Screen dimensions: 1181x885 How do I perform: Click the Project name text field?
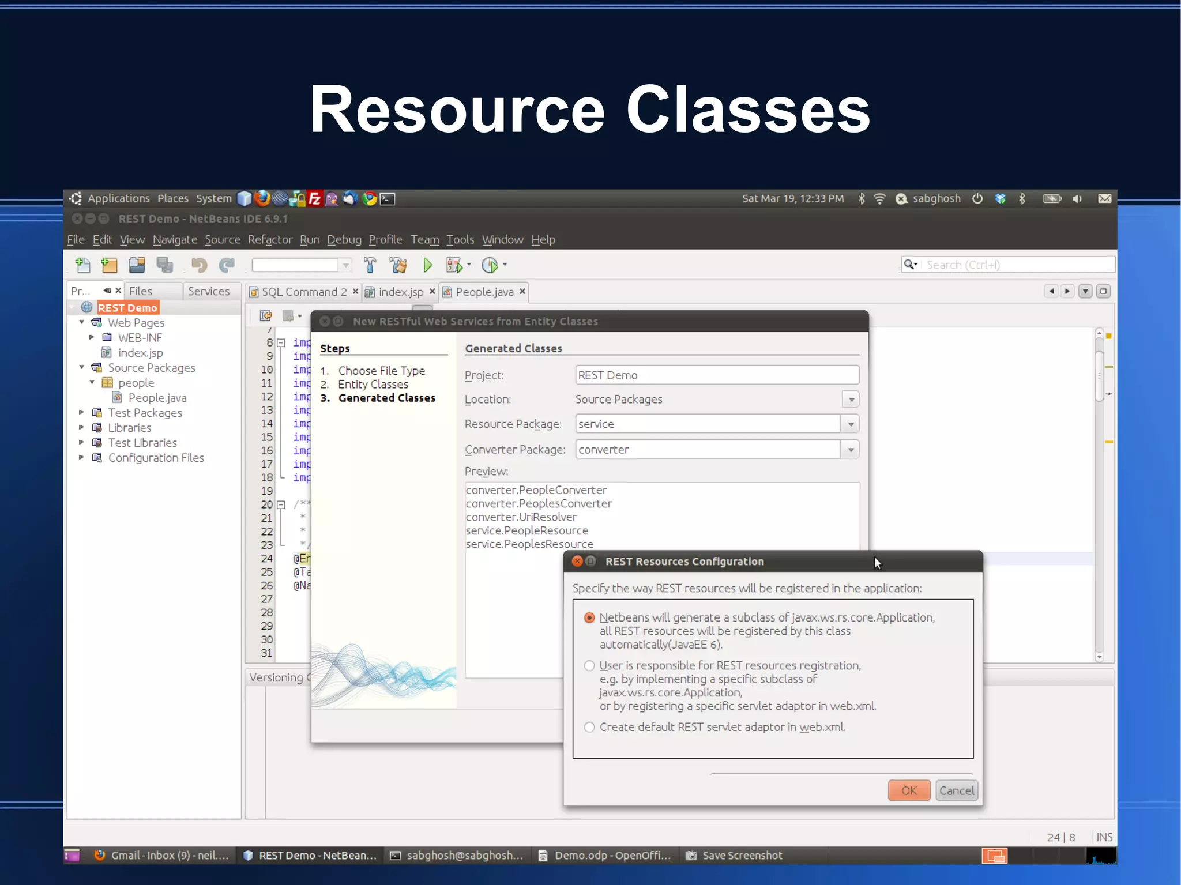[x=716, y=375]
